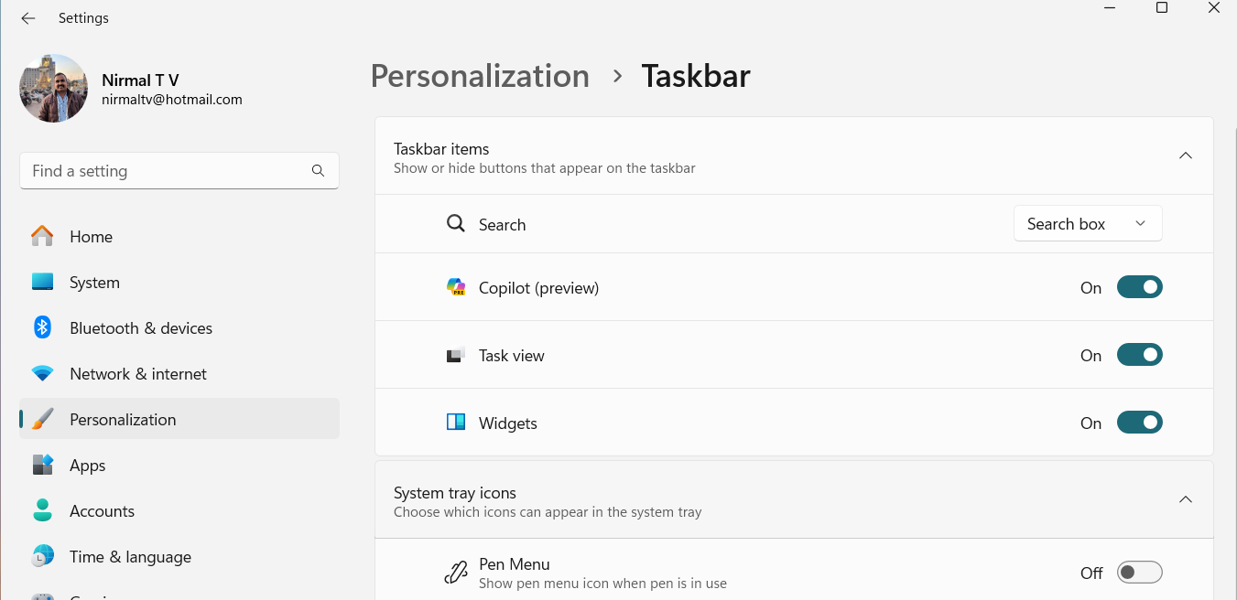Open Home settings page
The width and height of the screenshot is (1237, 600).
(x=179, y=236)
